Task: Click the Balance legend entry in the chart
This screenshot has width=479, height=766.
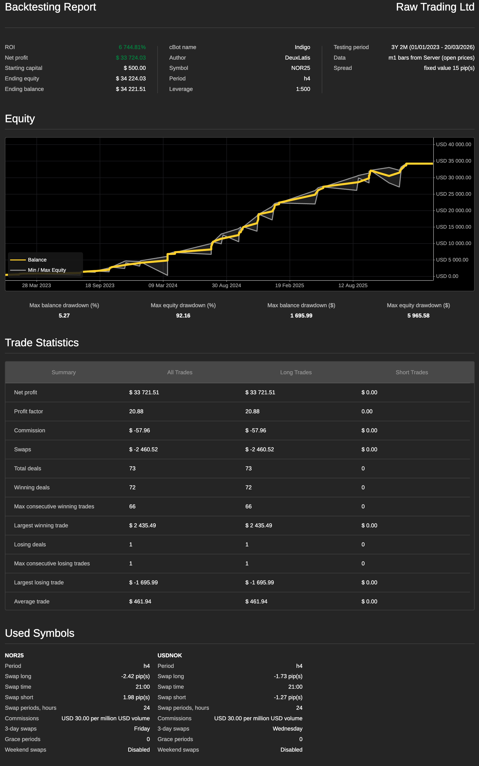Action: [37, 260]
